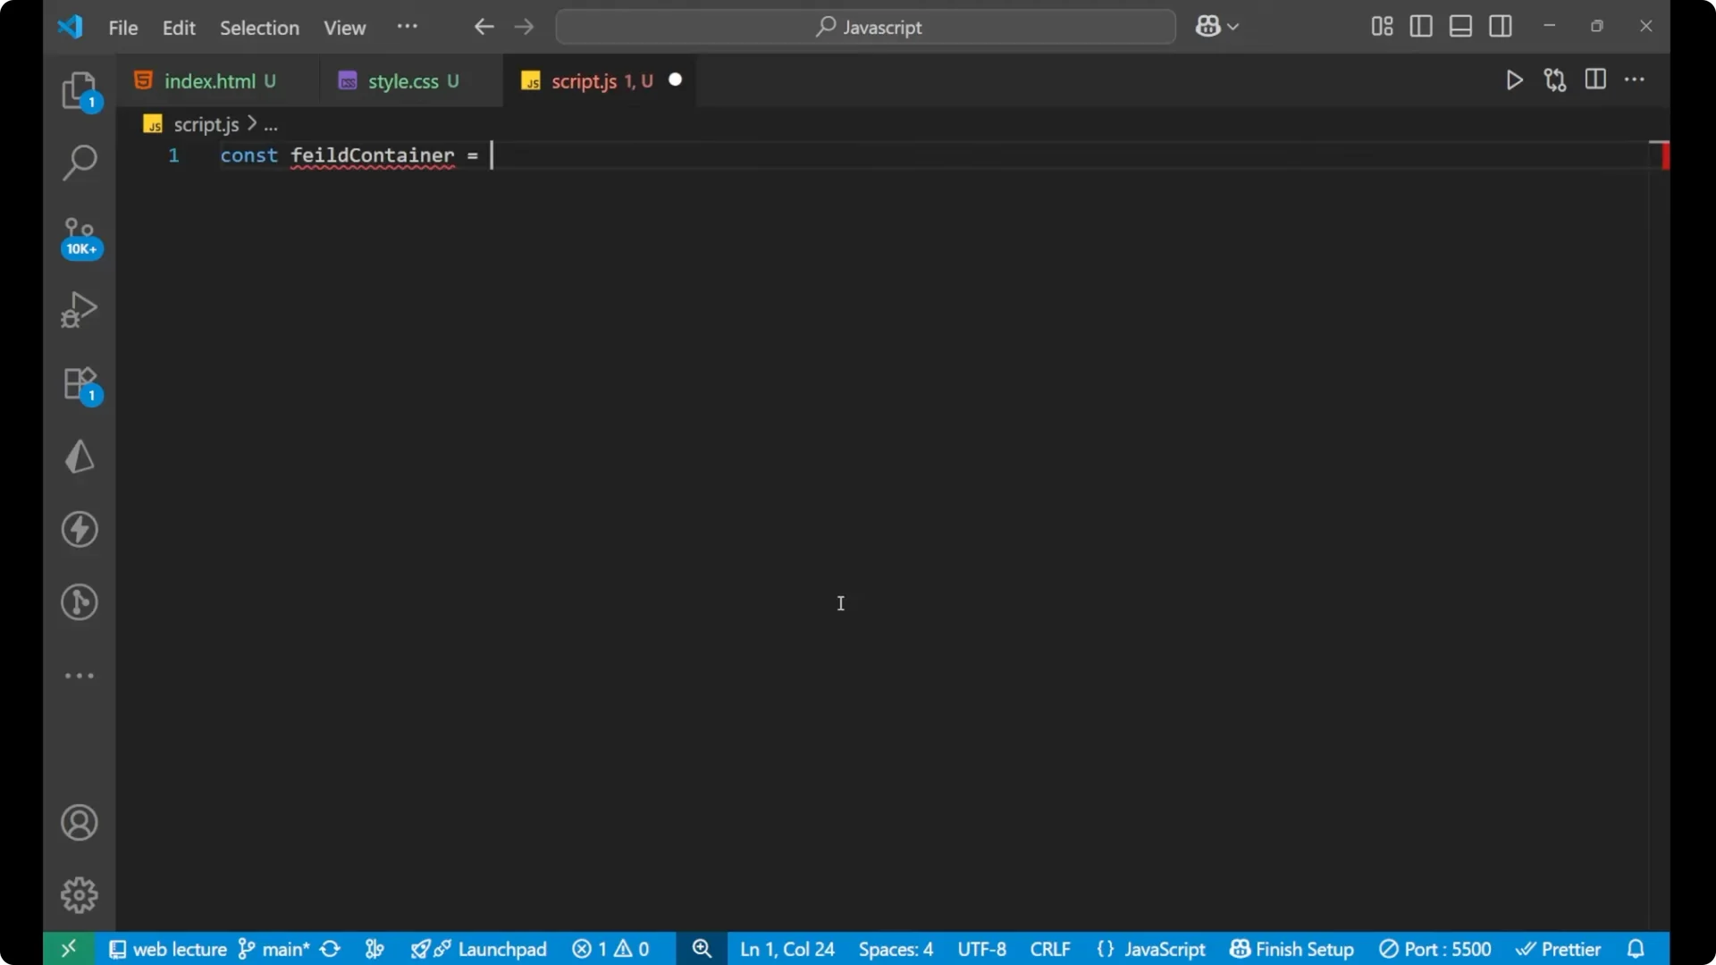Expand the Copilot dropdown near search bar
This screenshot has width=1716, height=965.
1234,26
